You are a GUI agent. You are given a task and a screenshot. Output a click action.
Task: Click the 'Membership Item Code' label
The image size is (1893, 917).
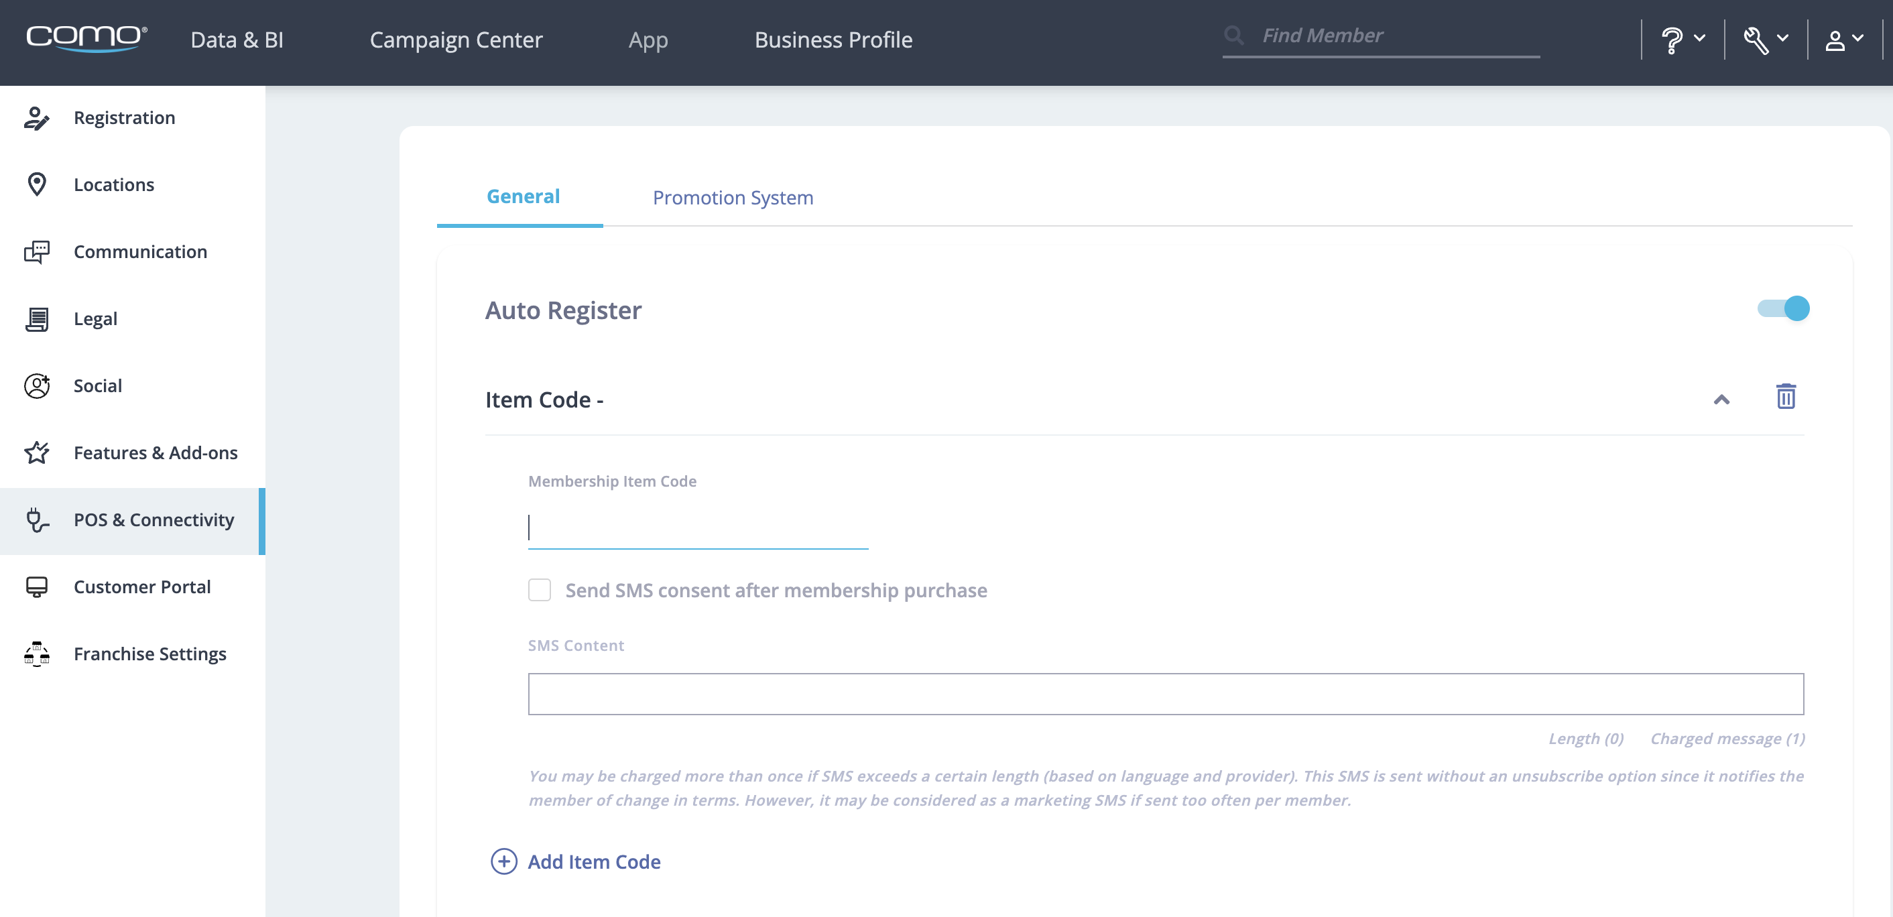coord(612,481)
